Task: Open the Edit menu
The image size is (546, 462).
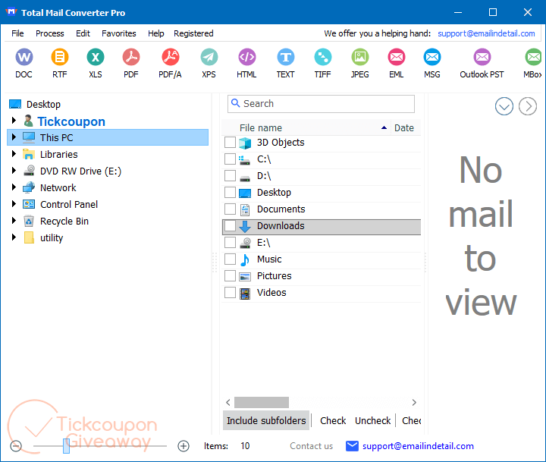Action: pyautogui.click(x=83, y=33)
